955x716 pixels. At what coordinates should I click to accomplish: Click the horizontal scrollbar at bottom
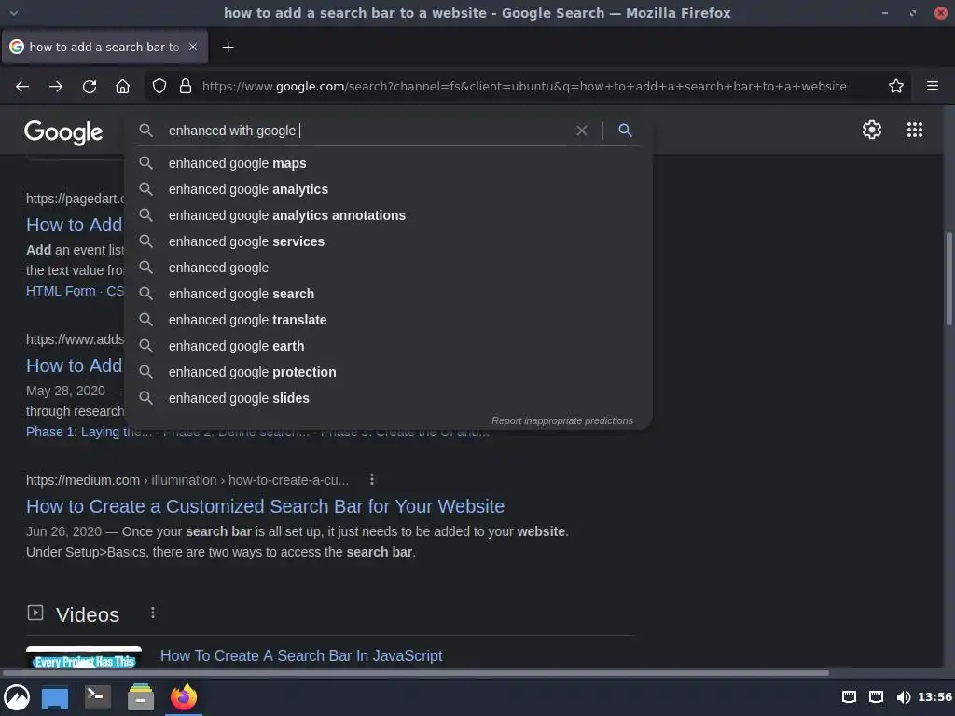(415, 673)
